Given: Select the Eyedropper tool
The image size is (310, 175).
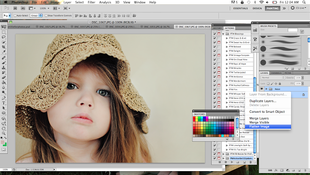Looking at the screenshot, I should point(3,52).
